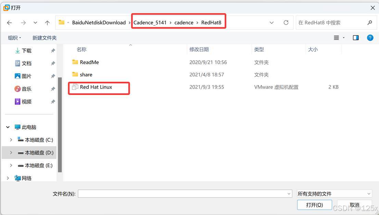Click the 2 KB size cell

[x=333, y=87]
